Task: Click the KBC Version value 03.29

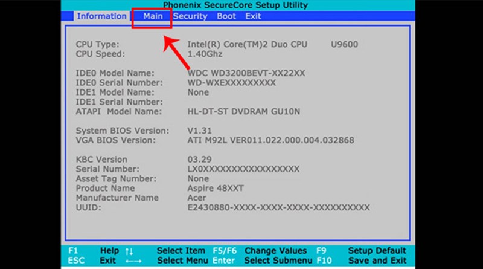Action: coord(199,159)
